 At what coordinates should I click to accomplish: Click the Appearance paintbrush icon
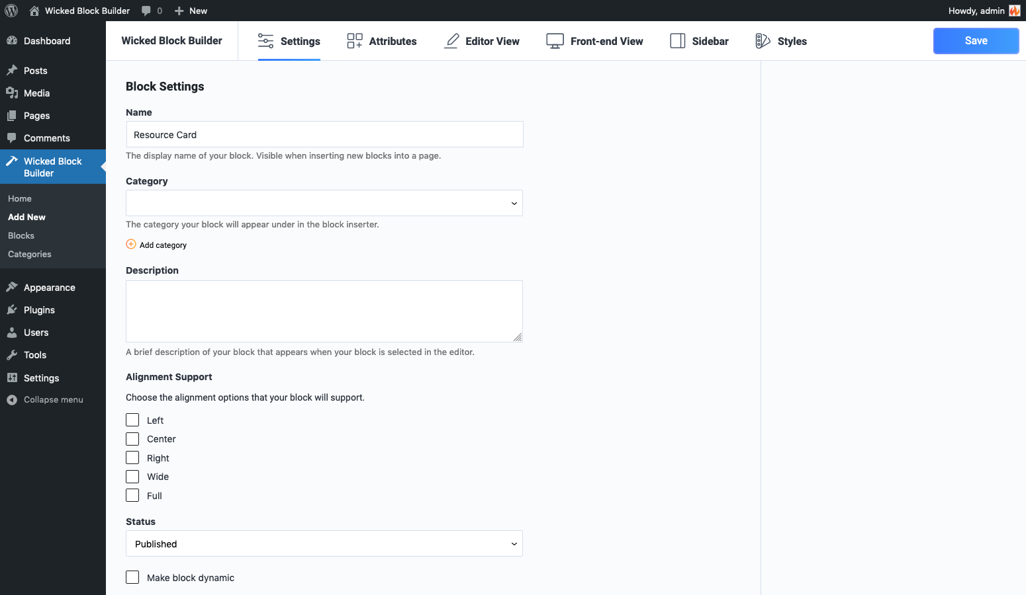[12, 288]
